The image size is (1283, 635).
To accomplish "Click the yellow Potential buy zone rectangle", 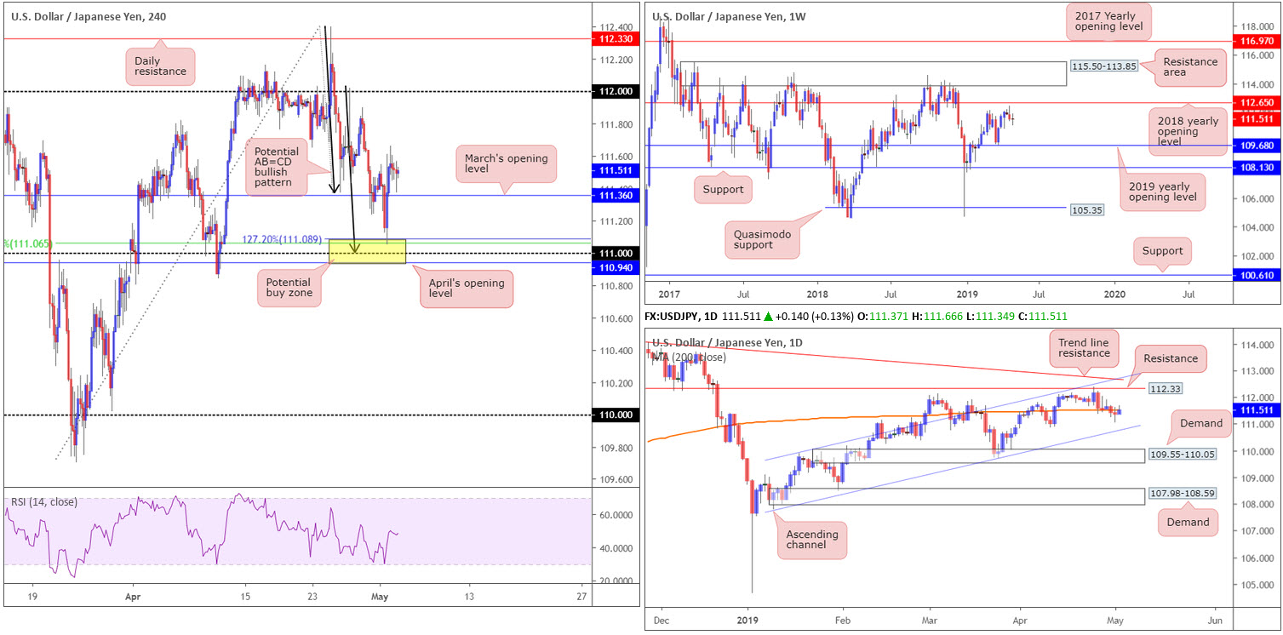I will (367, 251).
